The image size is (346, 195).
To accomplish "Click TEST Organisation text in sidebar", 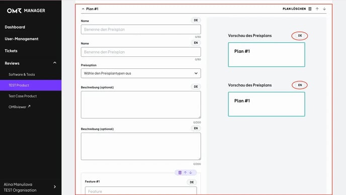I will (20, 190).
